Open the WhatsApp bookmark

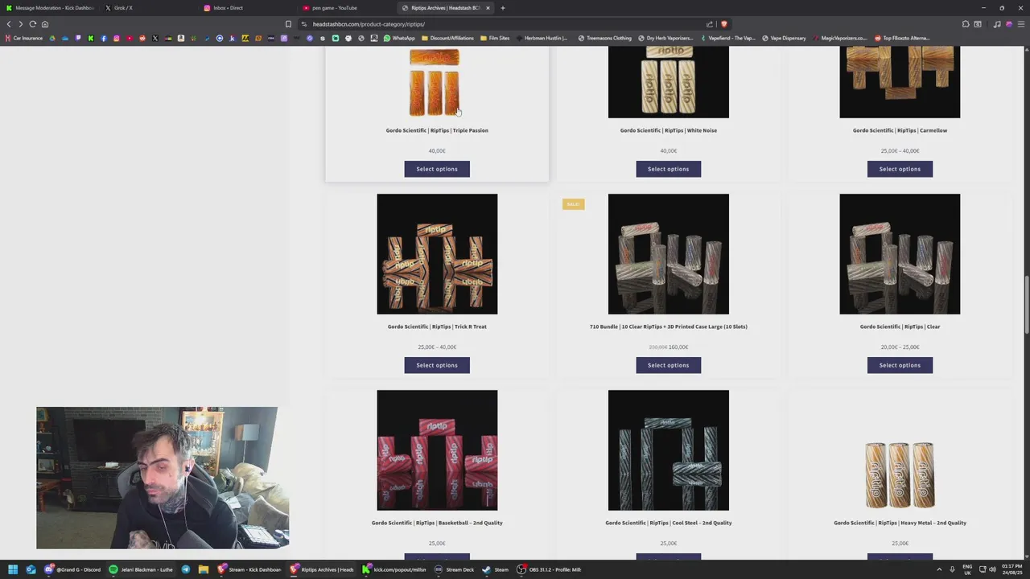400,38
